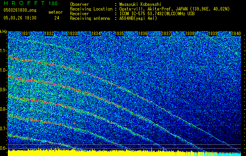The image size is (246, 156).
Task: Click the 1832 time marker
Action: click(49, 34)
